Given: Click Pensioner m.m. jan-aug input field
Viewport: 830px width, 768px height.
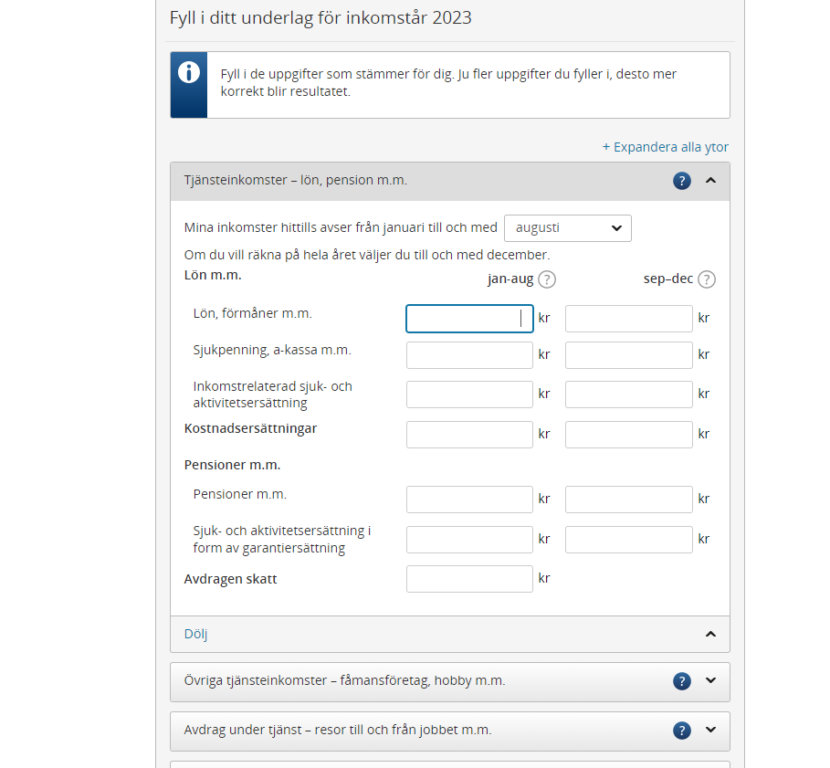Looking at the screenshot, I should point(469,500).
